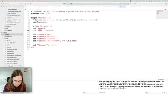
Task: Go back in editor history
Action: pos(28,7)
